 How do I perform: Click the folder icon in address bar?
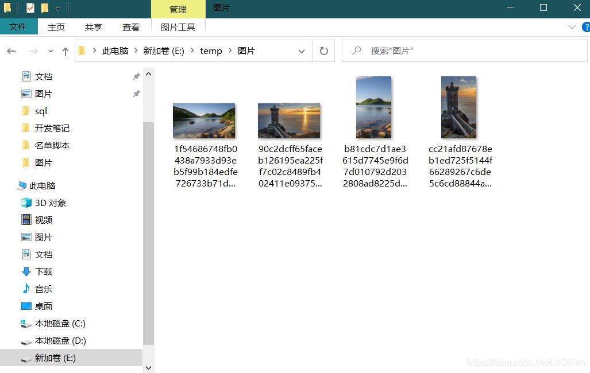pos(82,50)
